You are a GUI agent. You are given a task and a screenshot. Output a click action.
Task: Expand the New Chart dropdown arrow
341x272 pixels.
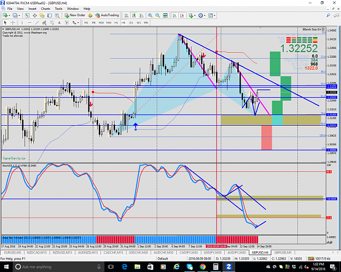pyautogui.click(x=9, y=15)
